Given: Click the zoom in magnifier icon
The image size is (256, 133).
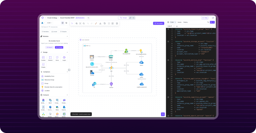Looking at the screenshot, I should [76, 23].
